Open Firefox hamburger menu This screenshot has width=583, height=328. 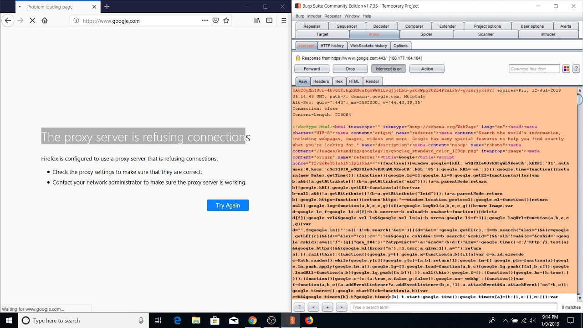tap(284, 20)
